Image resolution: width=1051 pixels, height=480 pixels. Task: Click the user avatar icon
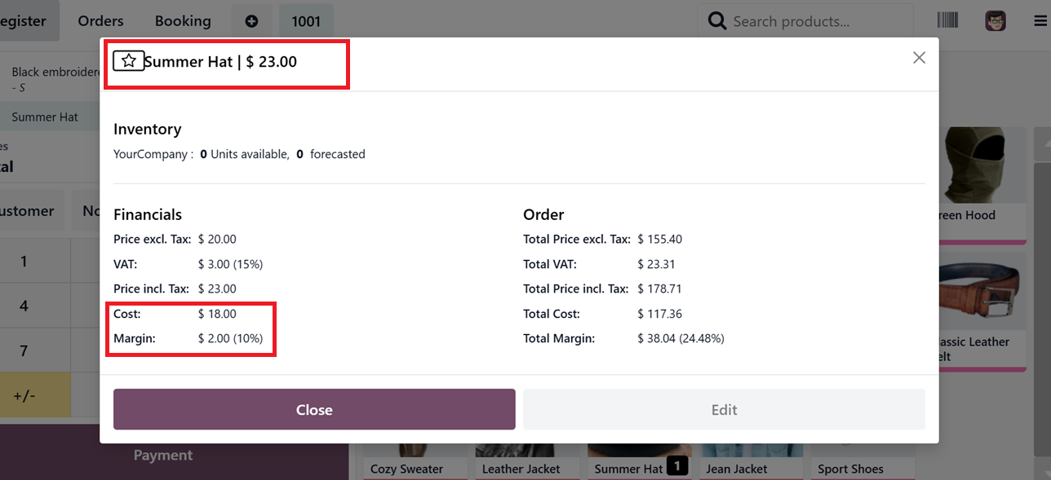tap(995, 21)
